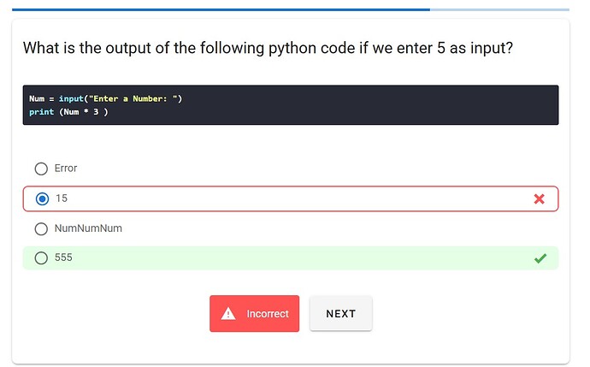Click the green checkmark icon beside 555
This screenshot has width=590, height=367.
540,257
